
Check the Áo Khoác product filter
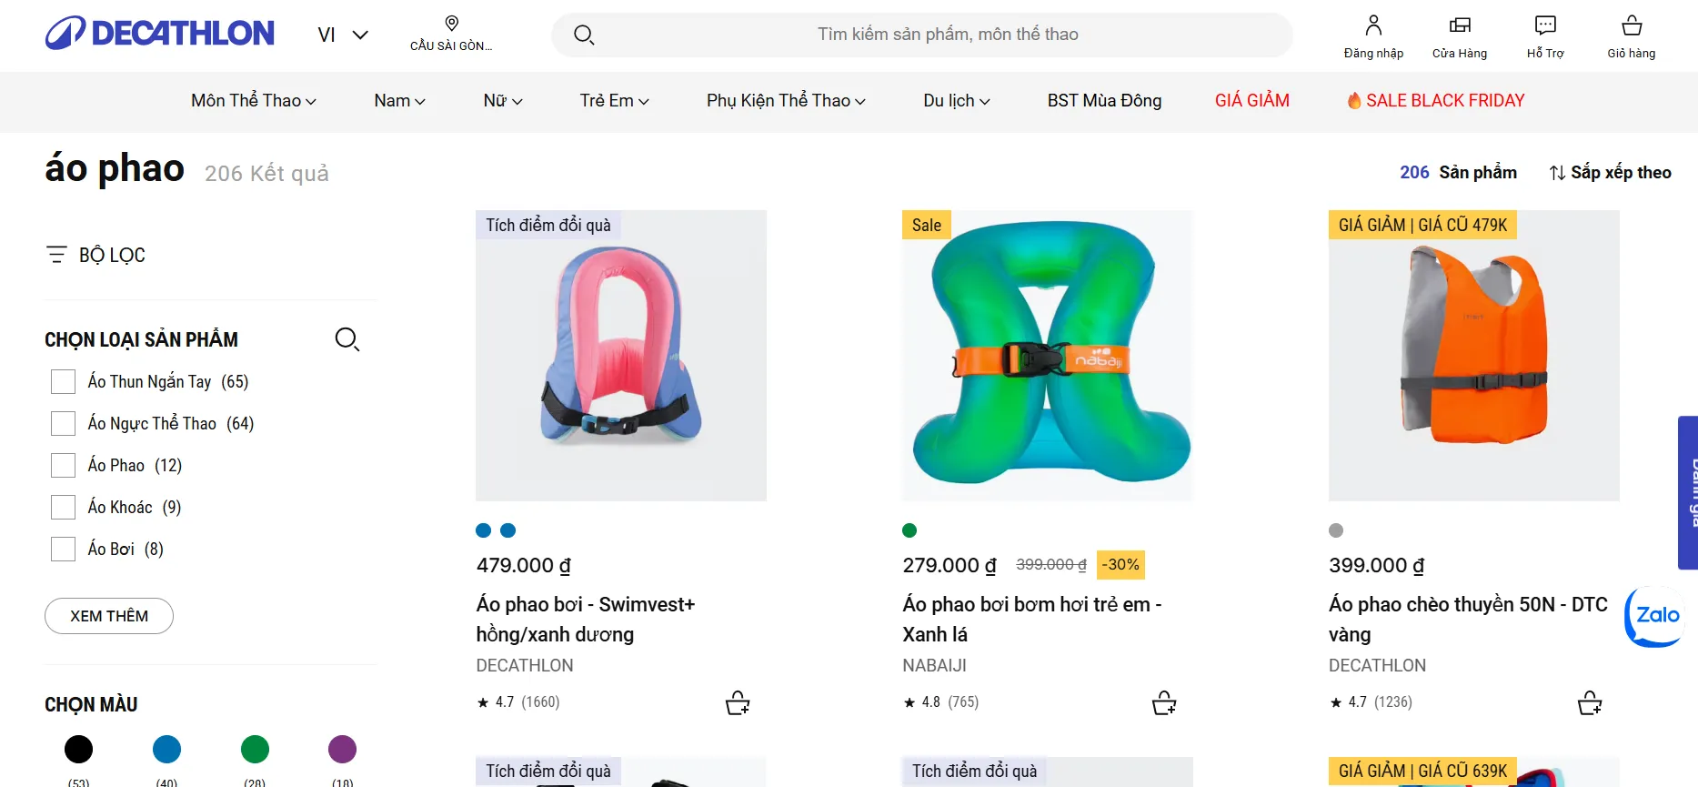(x=62, y=507)
